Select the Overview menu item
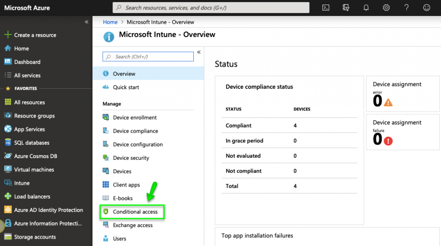Image resolution: width=441 pixels, height=246 pixels. 148,74
